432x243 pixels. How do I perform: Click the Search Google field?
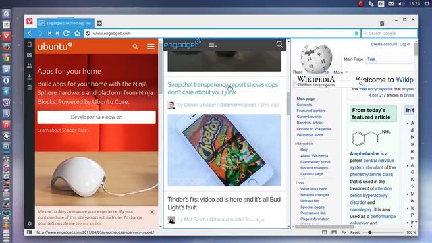click(x=389, y=33)
